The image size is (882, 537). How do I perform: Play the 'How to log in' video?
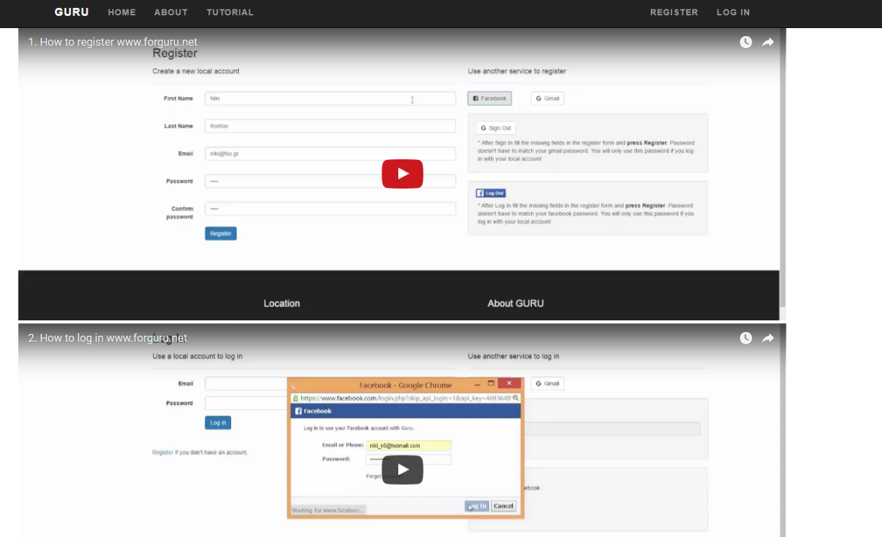tap(402, 469)
